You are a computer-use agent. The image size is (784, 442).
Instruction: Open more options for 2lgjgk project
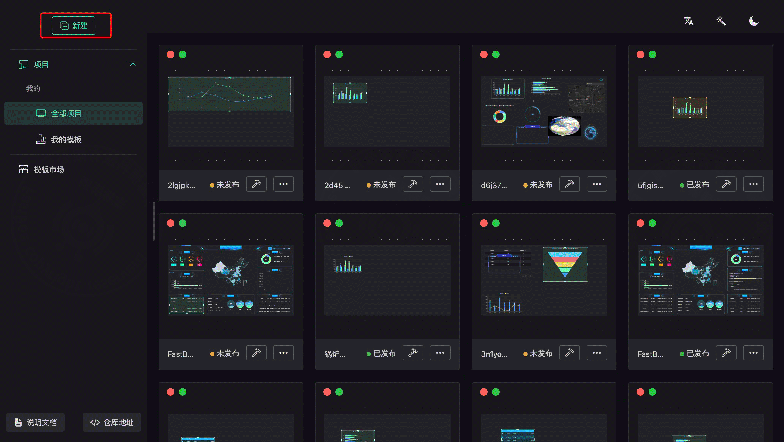[283, 184]
